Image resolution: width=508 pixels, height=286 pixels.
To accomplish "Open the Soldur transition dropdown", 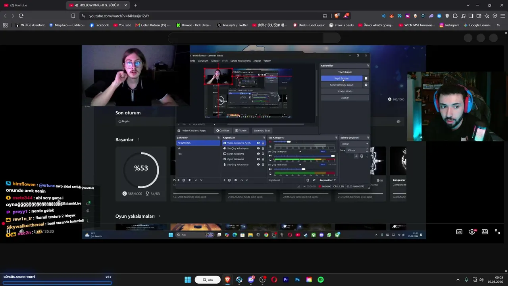I will pos(354,144).
